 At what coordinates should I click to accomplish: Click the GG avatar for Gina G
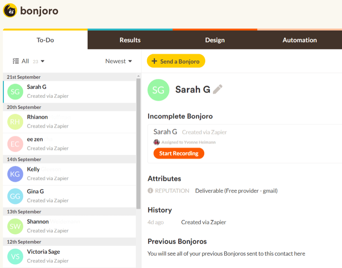15,196
